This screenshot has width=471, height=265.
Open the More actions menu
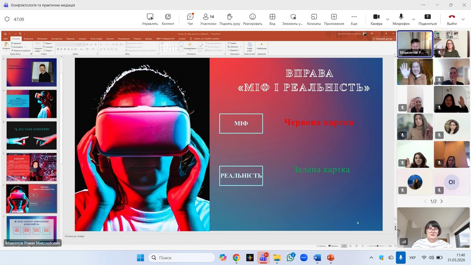point(354,19)
